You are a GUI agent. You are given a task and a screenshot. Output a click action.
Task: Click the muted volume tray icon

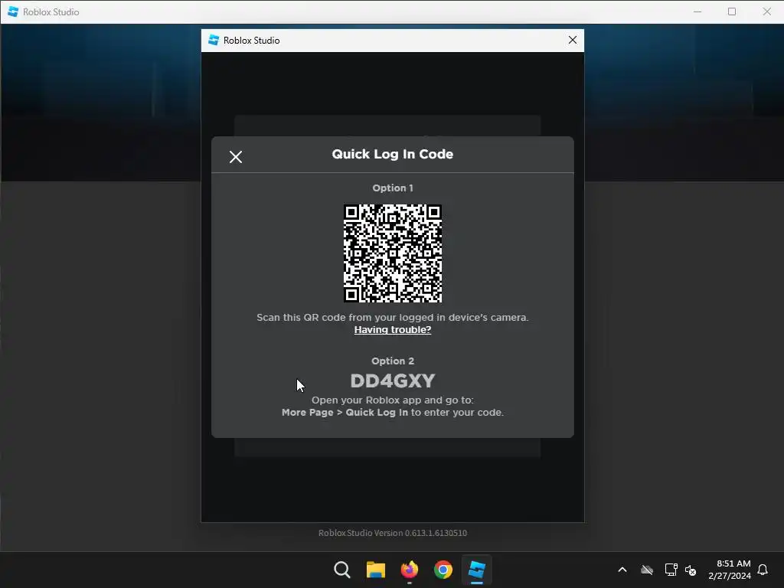[691, 570]
